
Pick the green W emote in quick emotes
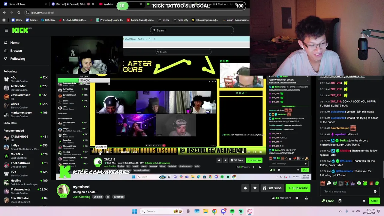click(335, 183)
